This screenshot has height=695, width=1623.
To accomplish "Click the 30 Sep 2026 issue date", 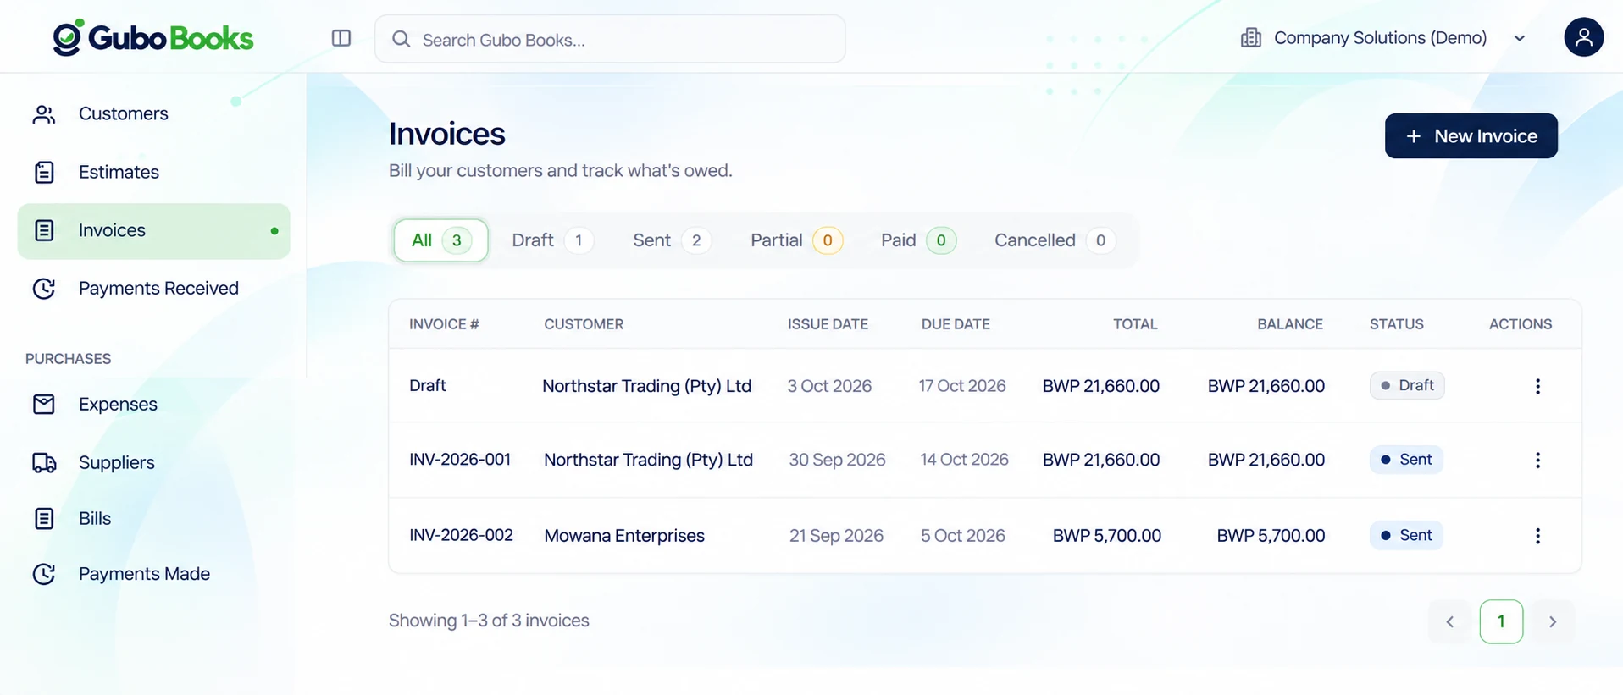I will pyautogui.click(x=837, y=460).
